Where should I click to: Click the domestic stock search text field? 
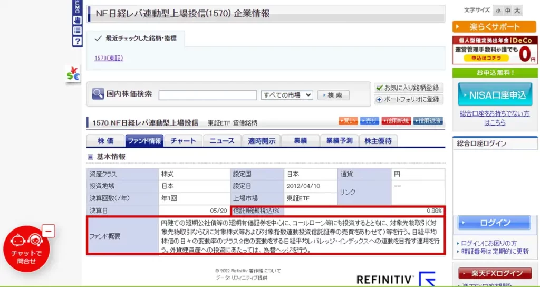[207, 95]
